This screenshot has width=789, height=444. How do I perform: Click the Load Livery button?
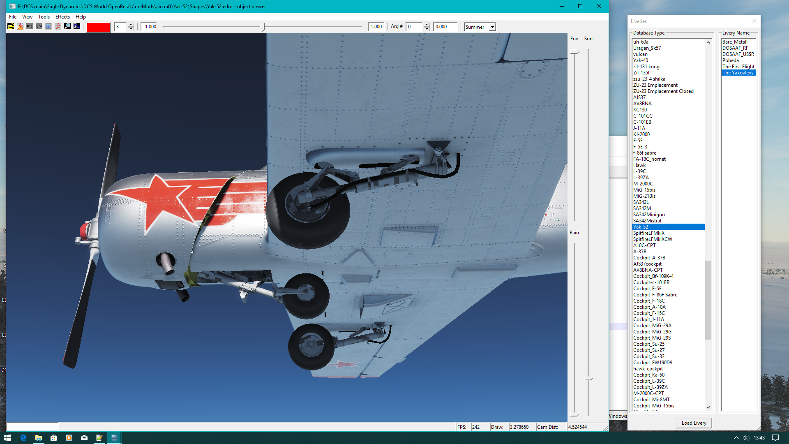(694, 423)
